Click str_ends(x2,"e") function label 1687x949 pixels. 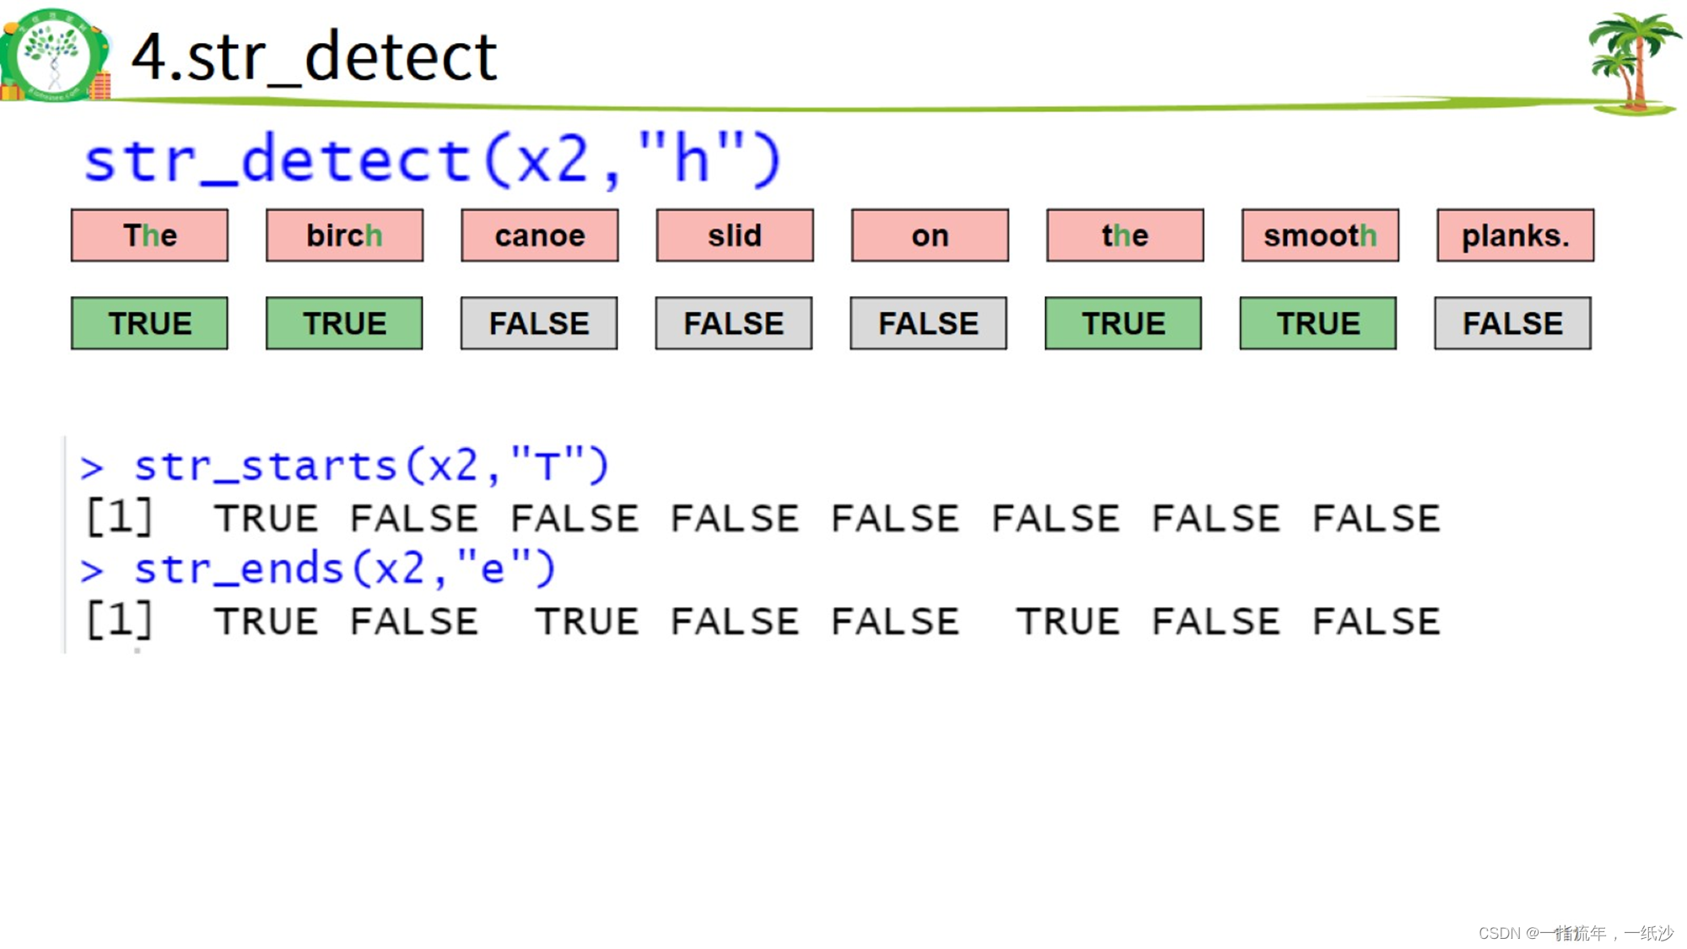[x=343, y=568]
